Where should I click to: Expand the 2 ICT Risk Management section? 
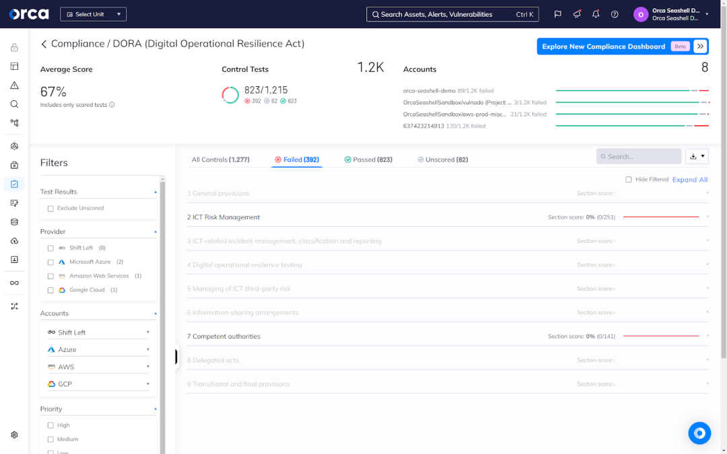pyautogui.click(x=448, y=217)
